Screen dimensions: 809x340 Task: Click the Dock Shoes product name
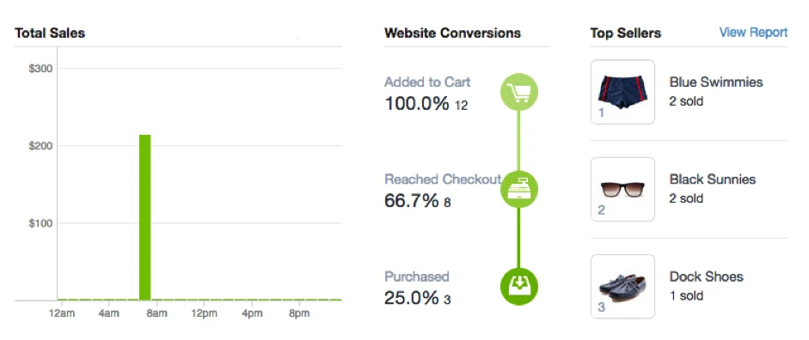click(707, 276)
